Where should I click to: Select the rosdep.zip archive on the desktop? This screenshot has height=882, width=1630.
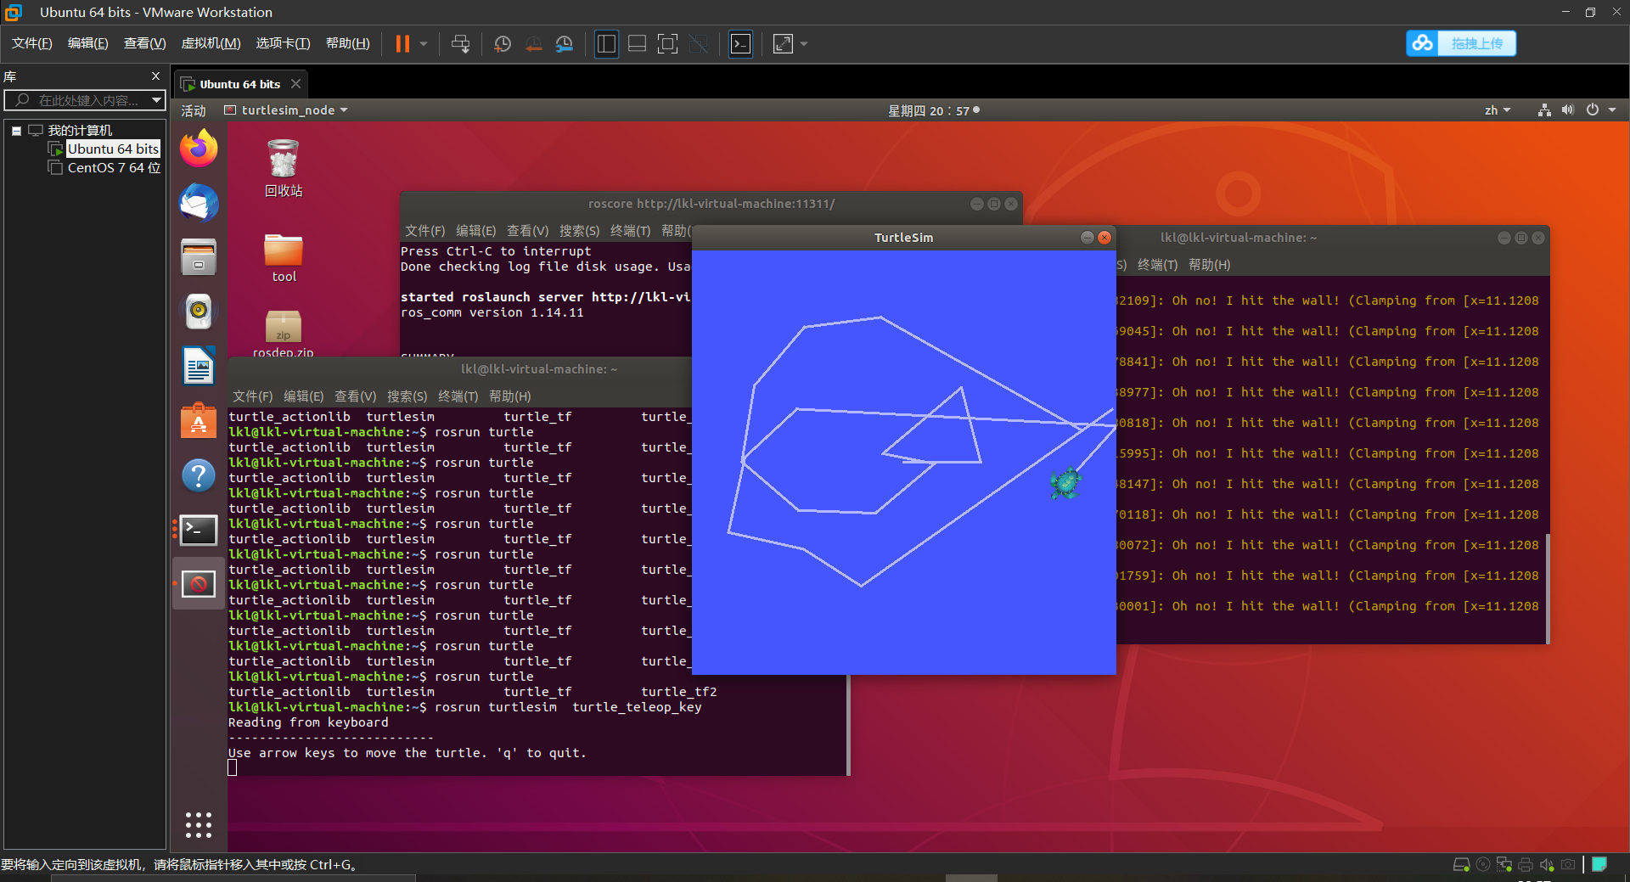(x=284, y=334)
